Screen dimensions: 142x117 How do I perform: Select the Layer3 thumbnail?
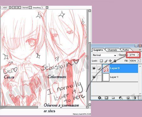[106, 69]
